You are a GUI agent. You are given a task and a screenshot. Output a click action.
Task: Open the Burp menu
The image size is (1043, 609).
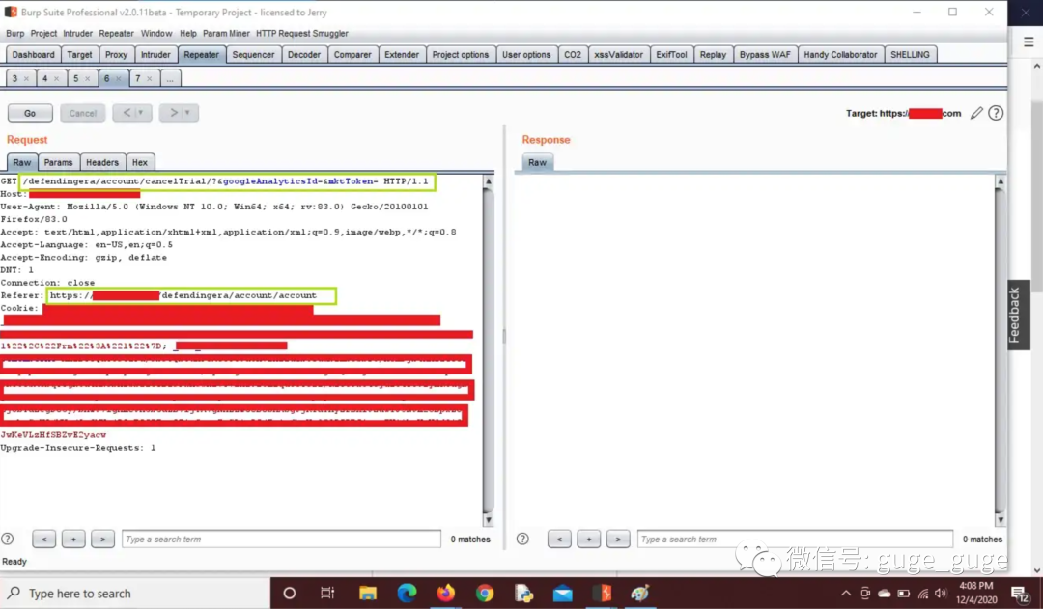pos(14,33)
